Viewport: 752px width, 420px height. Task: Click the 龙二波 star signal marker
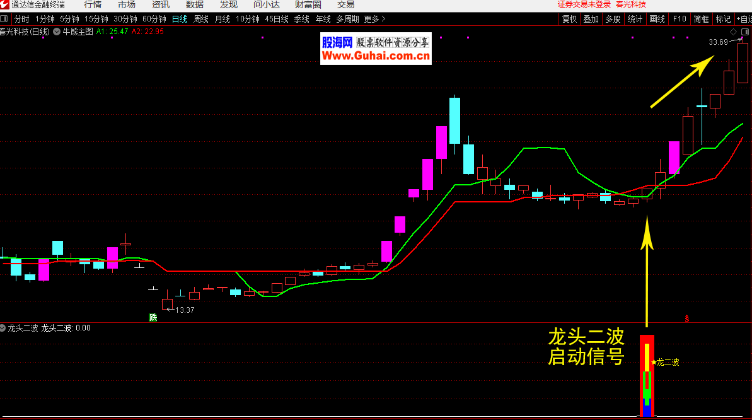[x=654, y=362]
